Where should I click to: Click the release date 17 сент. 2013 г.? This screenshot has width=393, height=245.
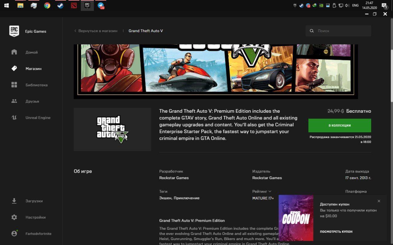[358, 178]
